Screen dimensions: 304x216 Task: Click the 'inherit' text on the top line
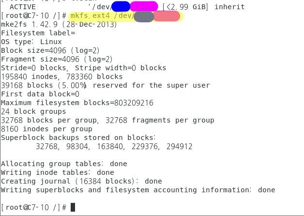click(229, 7)
